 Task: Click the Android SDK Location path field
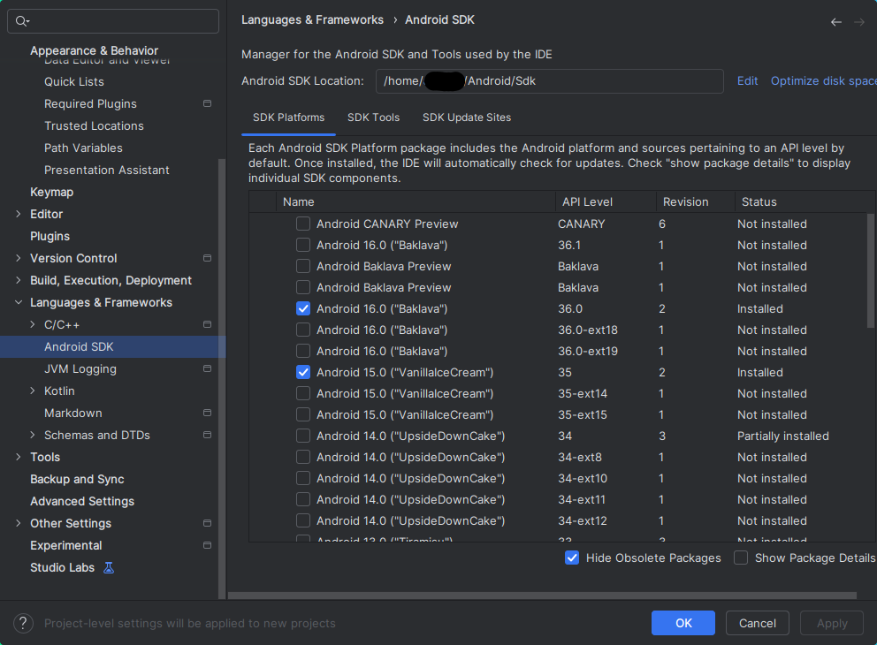click(548, 81)
